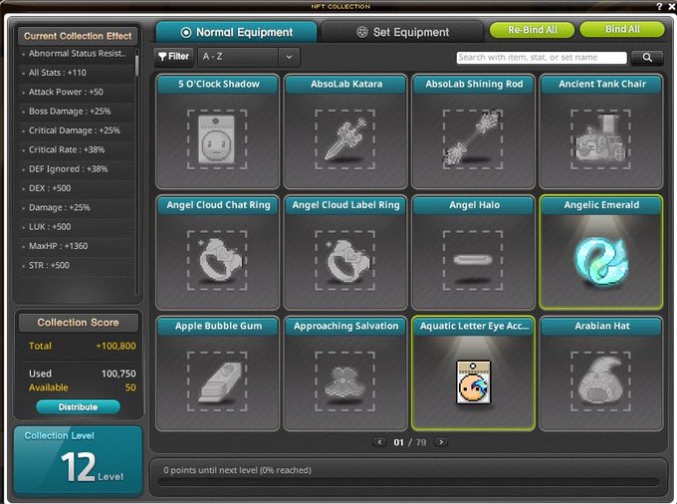Image resolution: width=677 pixels, height=504 pixels.
Task: Click the Apple Bubble Gum card title
Action: coord(218,326)
